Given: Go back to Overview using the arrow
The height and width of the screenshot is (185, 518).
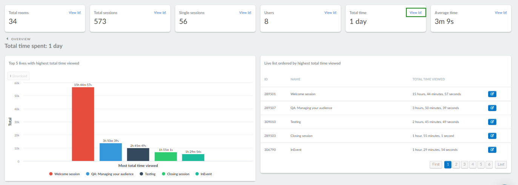Looking at the screenshot, I should (7, 39).
